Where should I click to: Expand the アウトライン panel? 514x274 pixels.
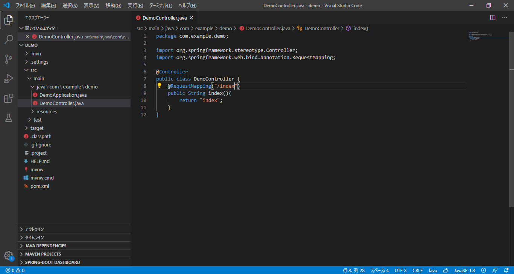pyautogui.click(x=74, y=229)
